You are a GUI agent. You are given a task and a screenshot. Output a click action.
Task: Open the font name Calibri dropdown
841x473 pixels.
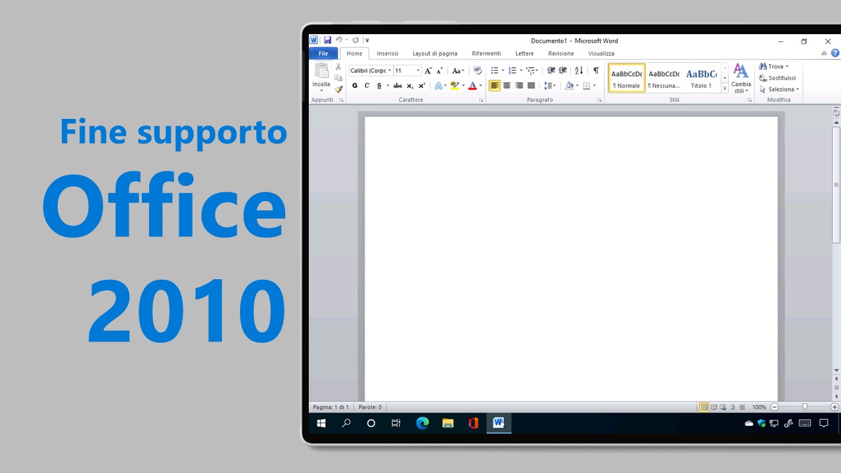[x=389, y=70]
